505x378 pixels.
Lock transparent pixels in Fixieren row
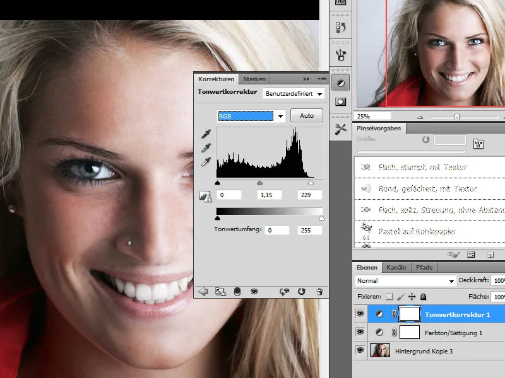tap(389, 296)
